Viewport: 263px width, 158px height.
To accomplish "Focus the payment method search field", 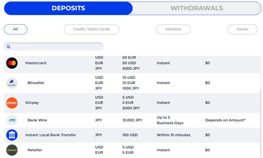I will (54, 46).
